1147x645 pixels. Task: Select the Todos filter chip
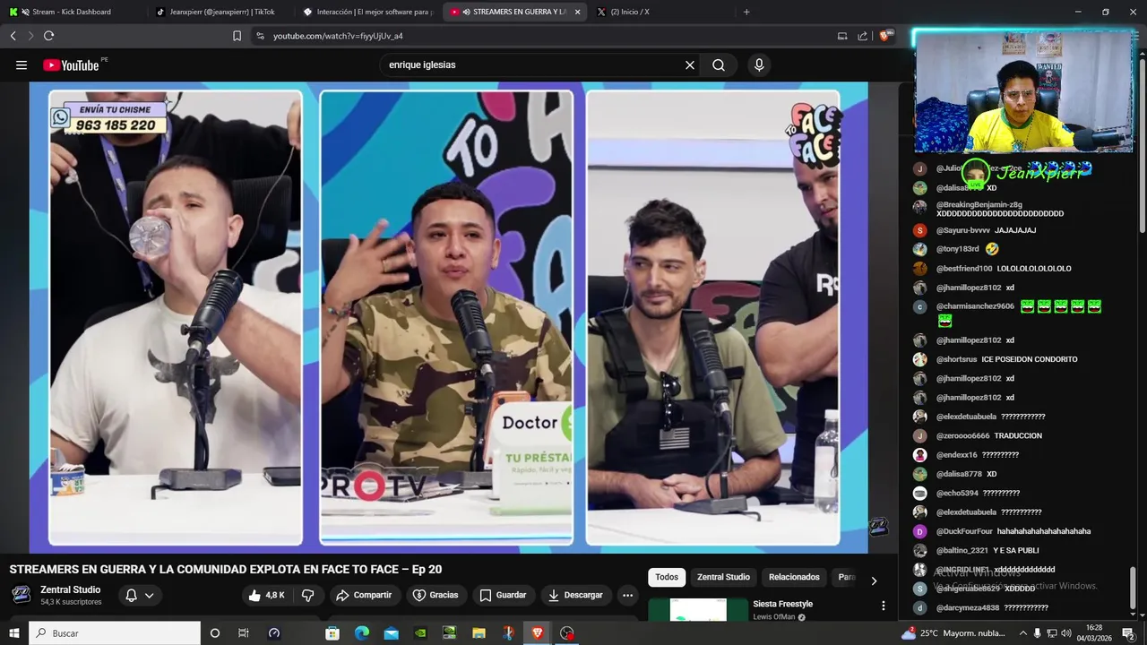pyautogui.click(x=667, y=577)
